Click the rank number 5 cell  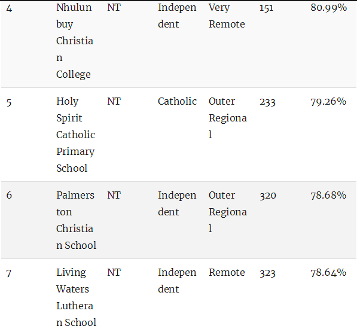[9, 102]
